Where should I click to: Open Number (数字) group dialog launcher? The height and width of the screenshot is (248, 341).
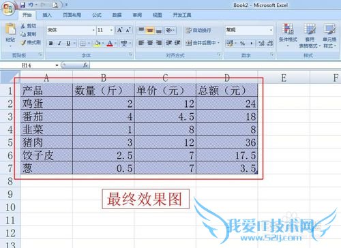(x=272, y=55)
